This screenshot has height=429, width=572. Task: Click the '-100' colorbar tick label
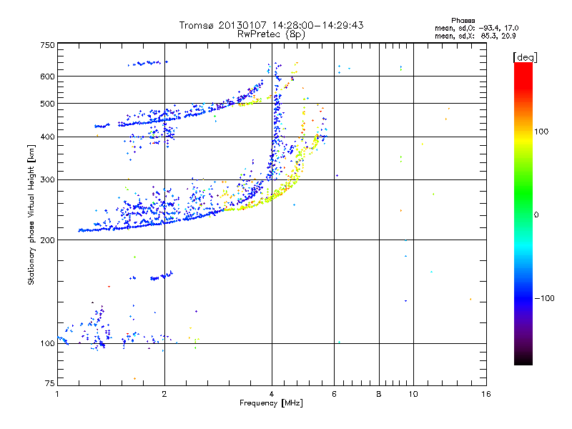545,298
